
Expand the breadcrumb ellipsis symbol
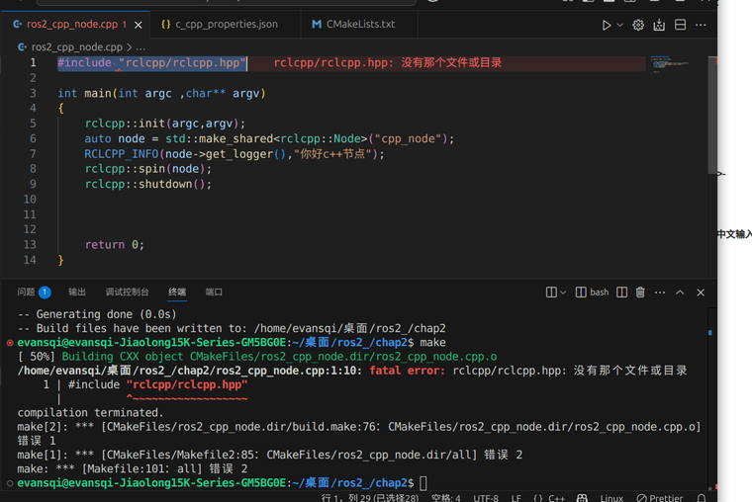141,47
